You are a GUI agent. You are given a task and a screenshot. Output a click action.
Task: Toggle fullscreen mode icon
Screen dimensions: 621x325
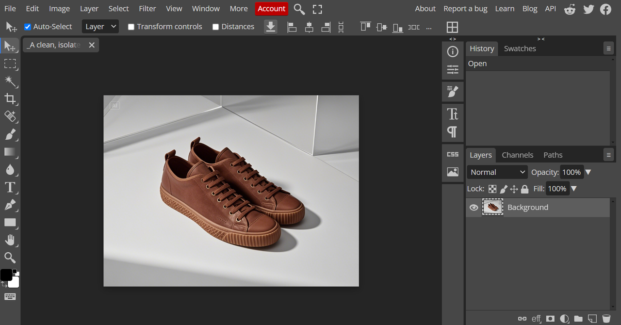(317, 9)
